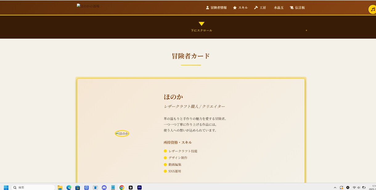376x190 pixels.
Task: Click the line 革の温もりと手作りの魅力を愛する冒険者。
Action: click(x=195, y=119)
